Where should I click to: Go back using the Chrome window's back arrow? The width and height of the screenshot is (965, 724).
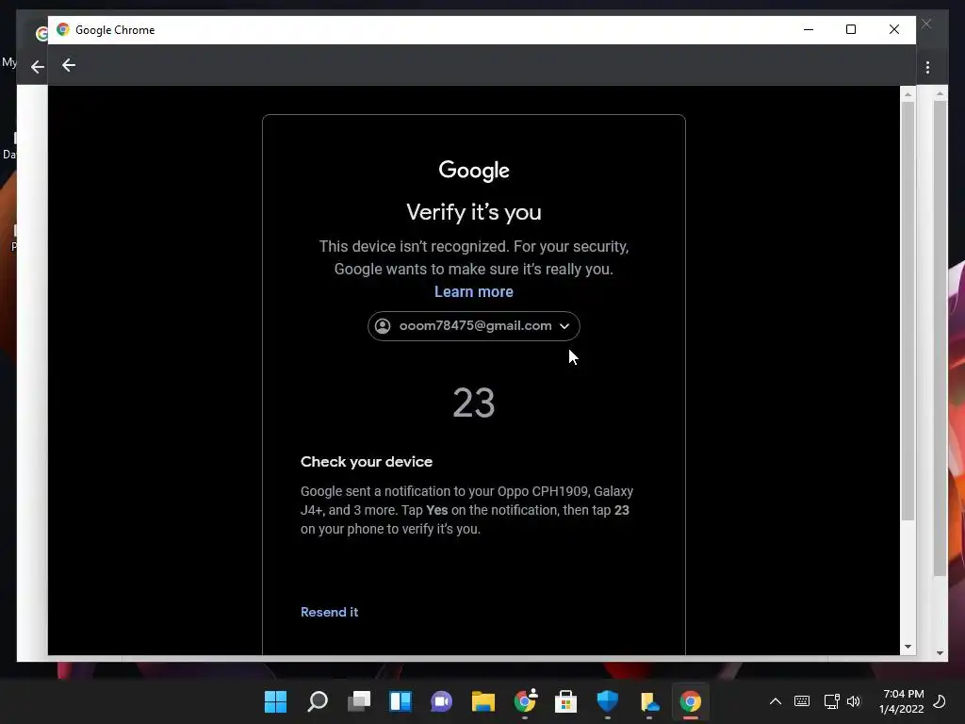68,65
